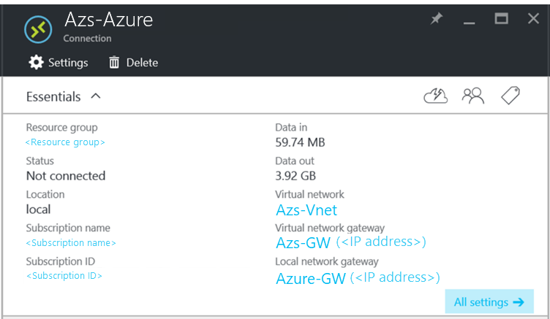Click the All settings button
Image resolution: width=550 pixels, height=319 pixels.
coord(489,302)
